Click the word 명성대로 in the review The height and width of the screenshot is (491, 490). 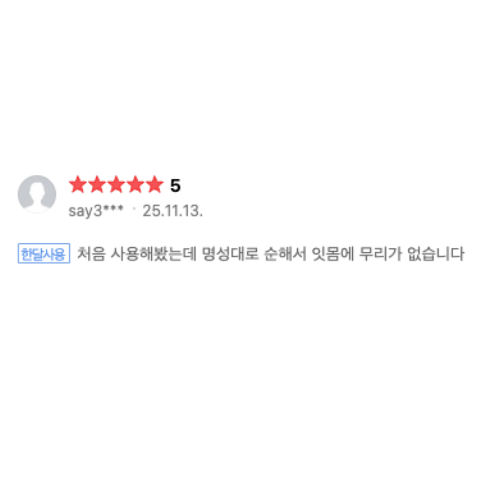(x=230, y=254)
